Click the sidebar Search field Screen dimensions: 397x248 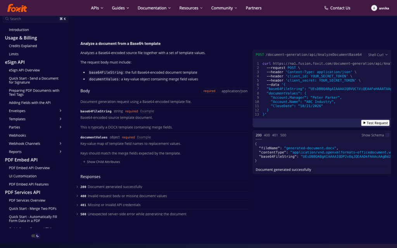(35, 19)
